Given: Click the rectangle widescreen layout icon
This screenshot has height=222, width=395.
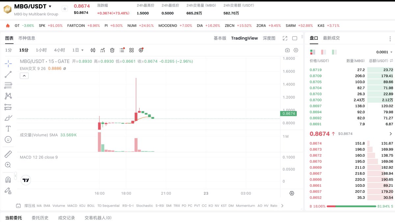Looking at the screenshot, I should point(295,38).
